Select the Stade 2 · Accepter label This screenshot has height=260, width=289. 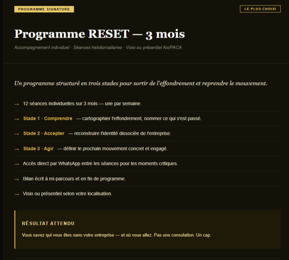pyautogui.click(x=44, y=133)
